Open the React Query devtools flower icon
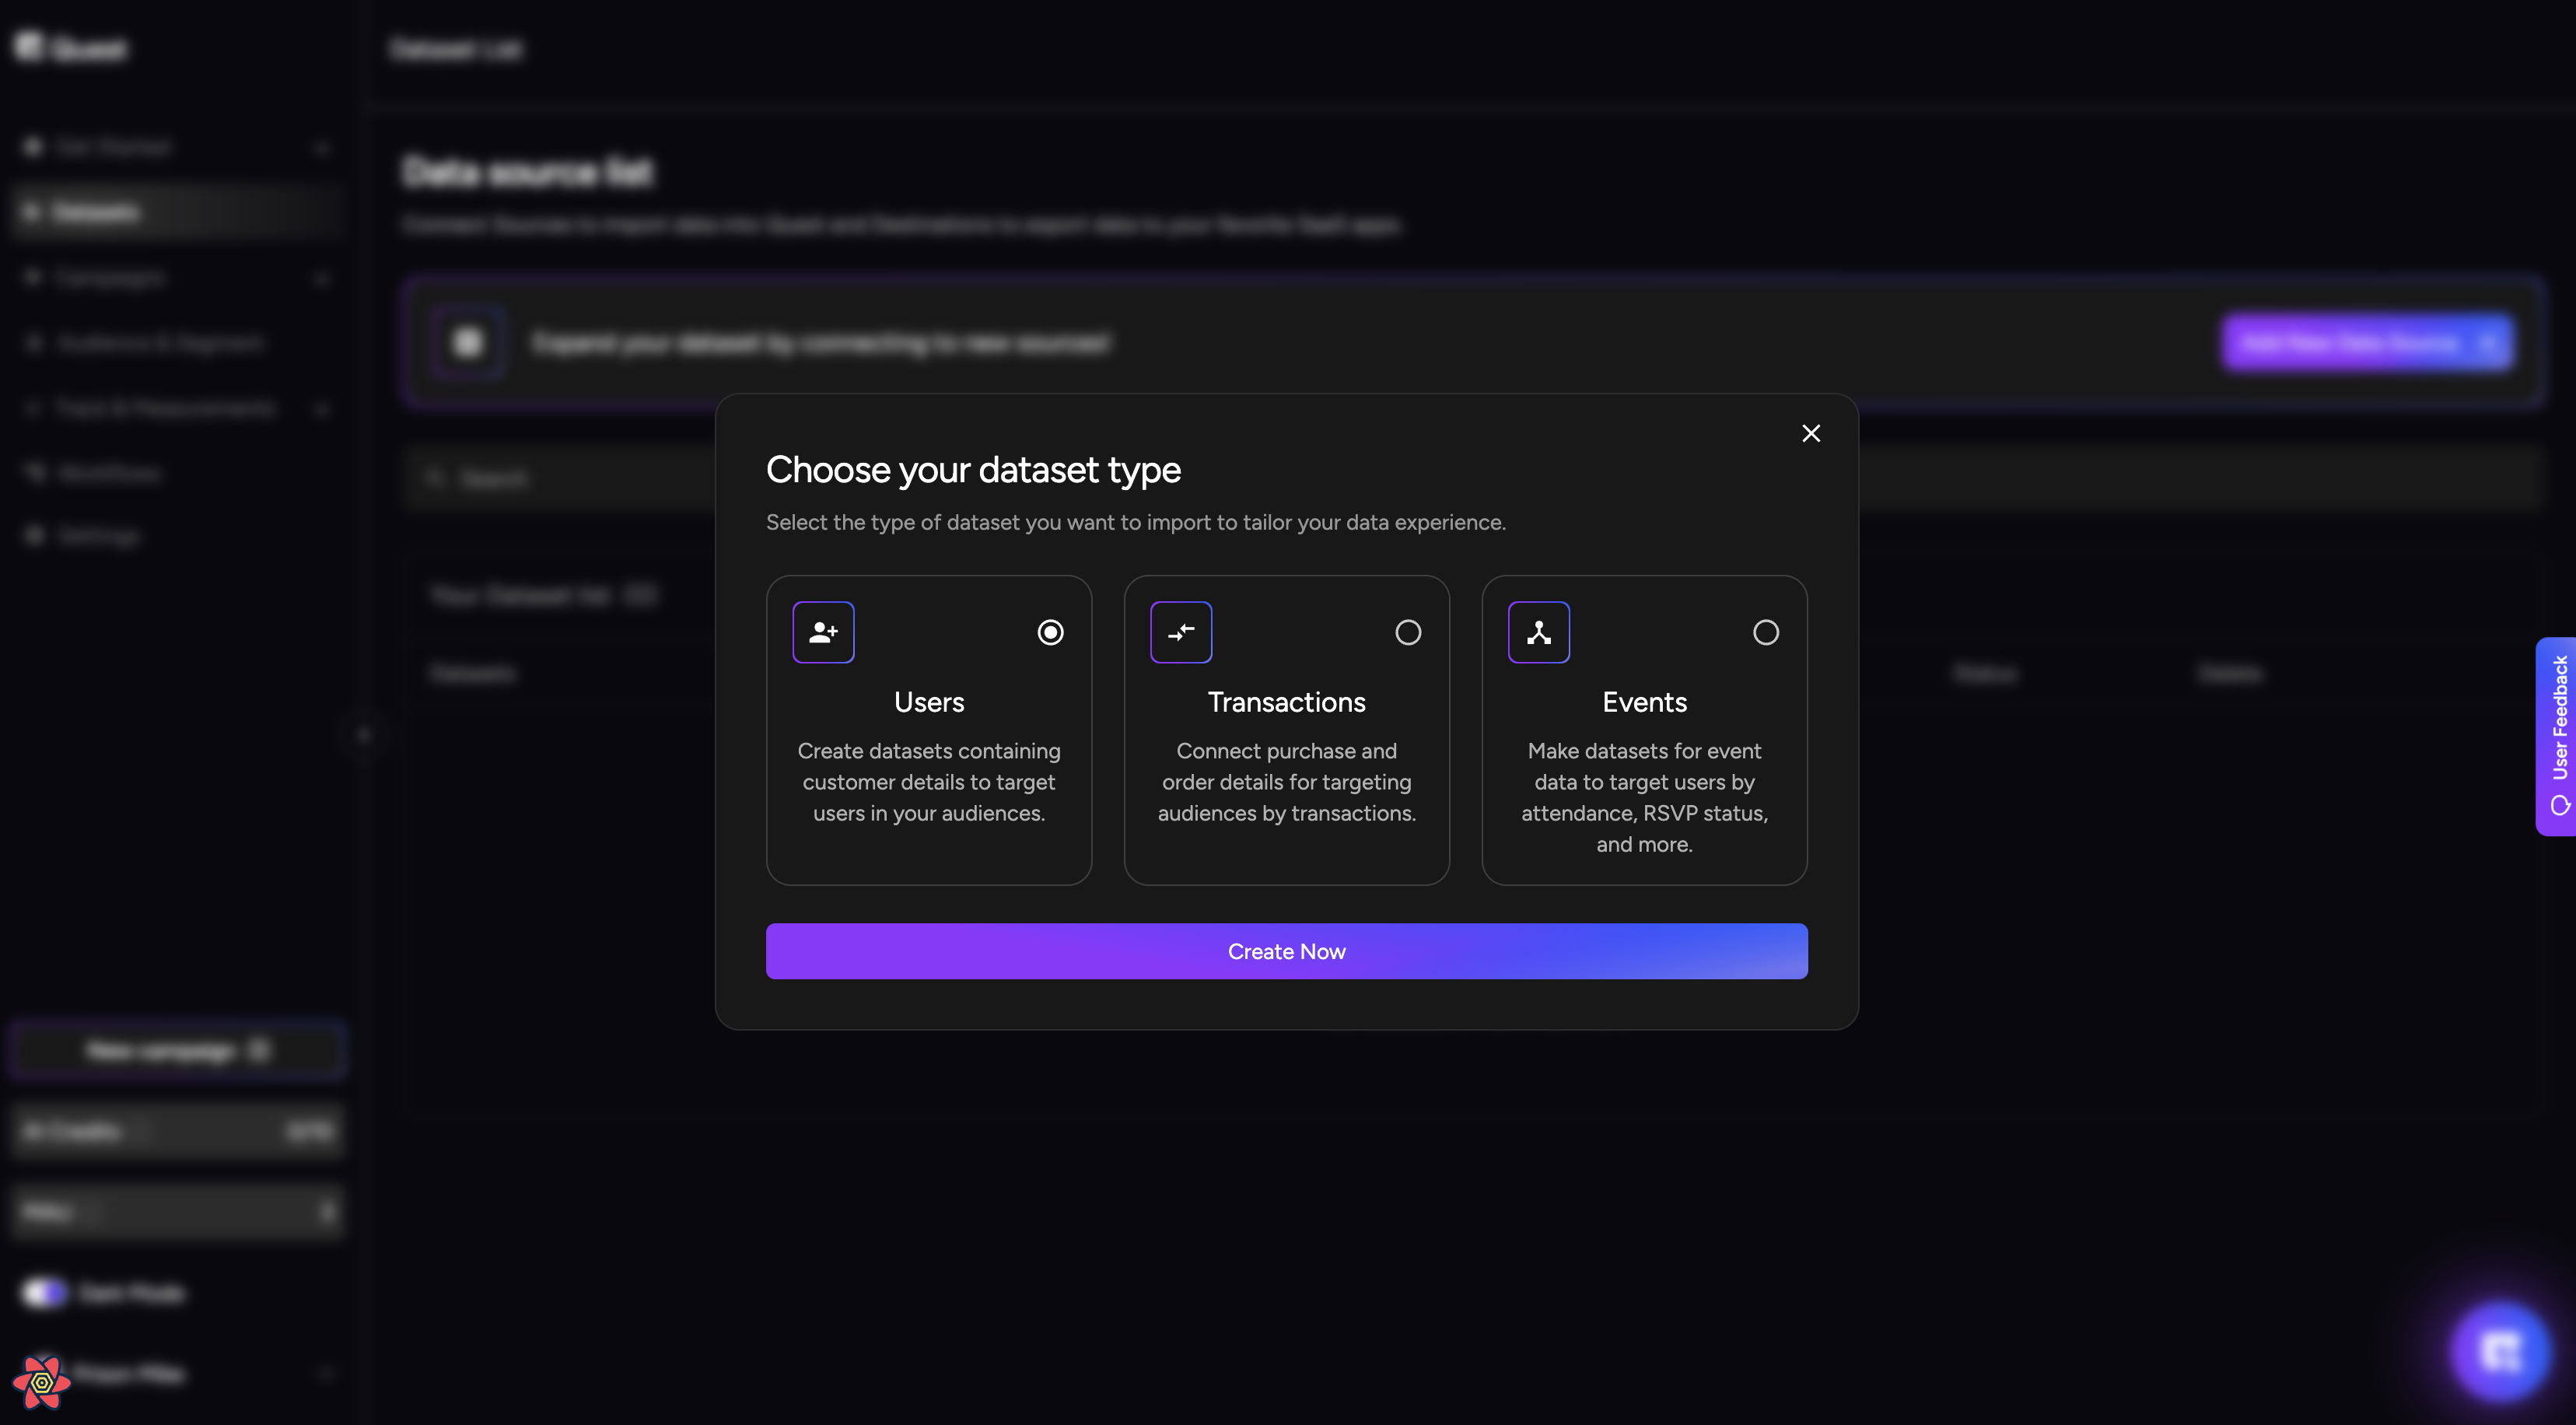The image size is (2576, 1425). point(41,1382)
